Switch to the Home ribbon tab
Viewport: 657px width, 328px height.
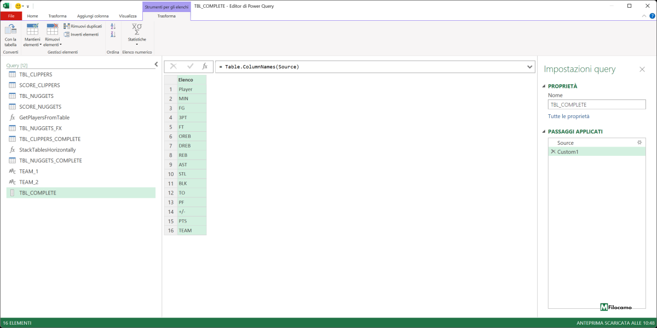pos(33,16)
